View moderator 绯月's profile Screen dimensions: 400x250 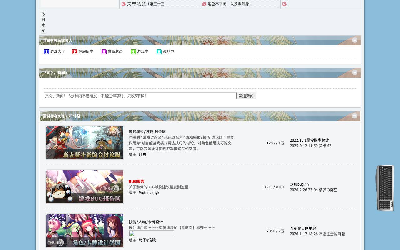(142, 154)
